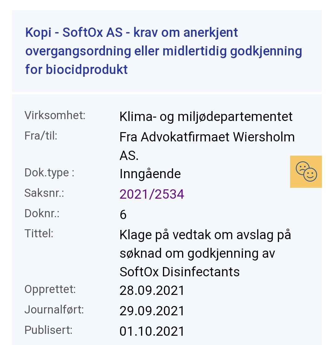Screen dimensions: 333x345
Task: Open case number 2021/2534 link
Action: point(152,194)
